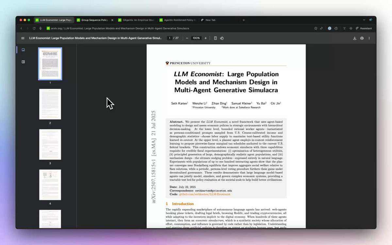
Task: Click the sethkarten@princeton.edu email address
Action: pyautogui.click(x=214, y=190)
